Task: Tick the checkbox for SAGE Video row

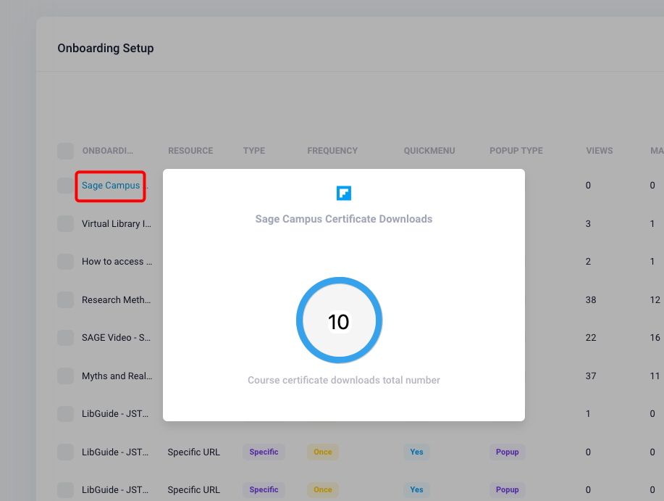Action: pos(66,338)
